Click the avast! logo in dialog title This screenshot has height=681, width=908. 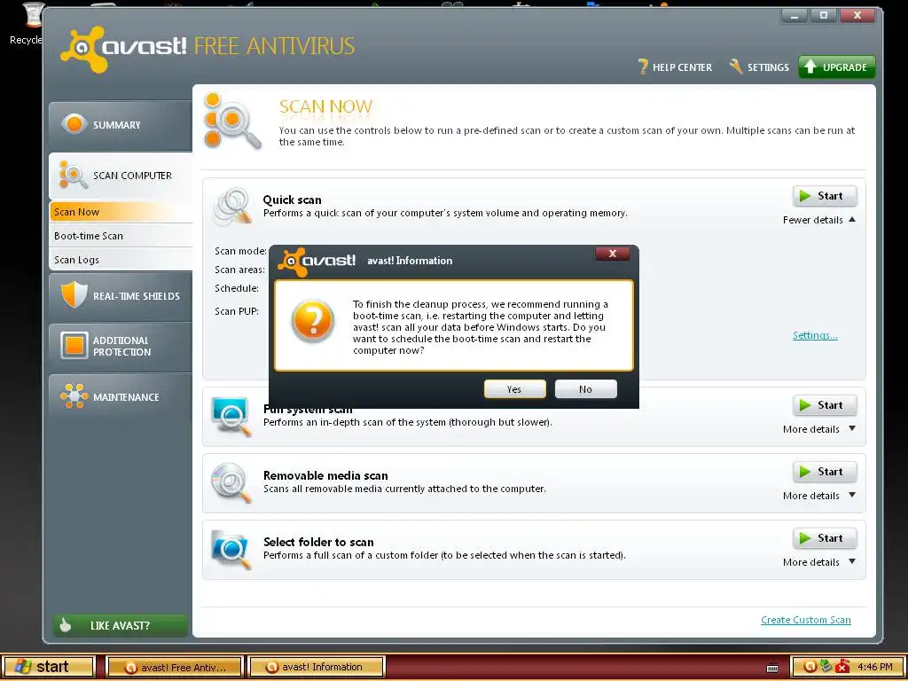pos(317,262)
